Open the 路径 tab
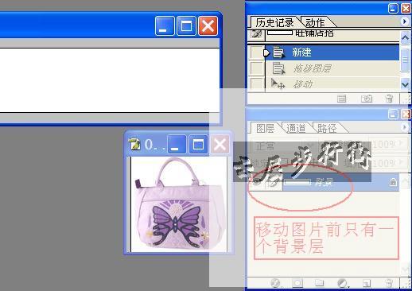Screen dimensions: 412x291 click(327, 129)
